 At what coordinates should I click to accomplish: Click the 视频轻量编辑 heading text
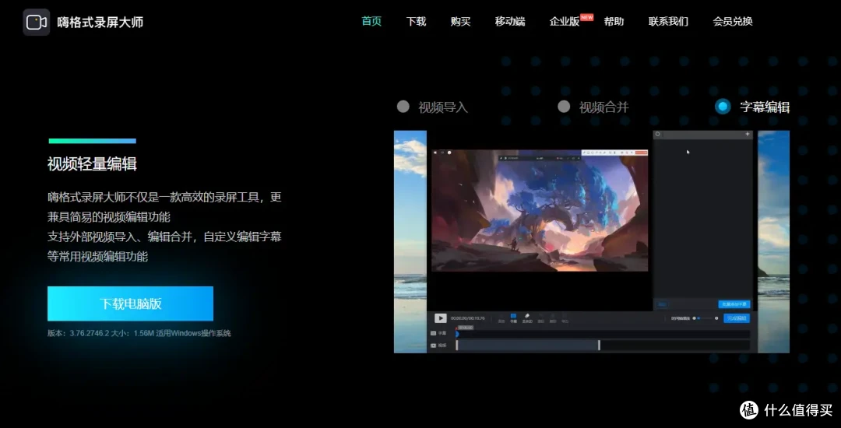(92, 164)
